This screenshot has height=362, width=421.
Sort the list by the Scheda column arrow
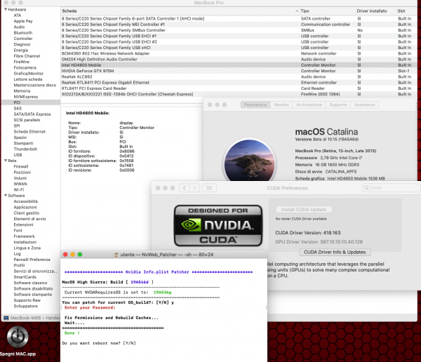point(296,11)
